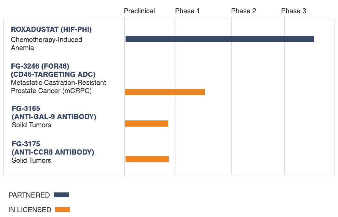Select the Phase 3 column header
338x217 pixels.
[x=294, y=11]
